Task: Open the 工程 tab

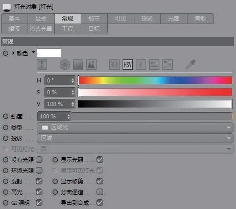Action: tap(67, 29)
